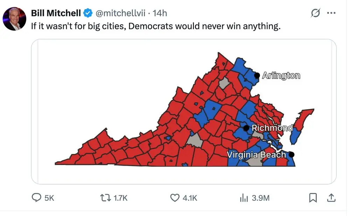This screenshot has height=216, width=350.
Task: Open the three-dot more options menu
Action: (331, 13)
